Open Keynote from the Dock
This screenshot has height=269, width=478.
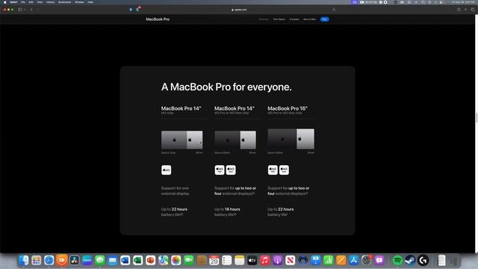[x=315, y=260]
